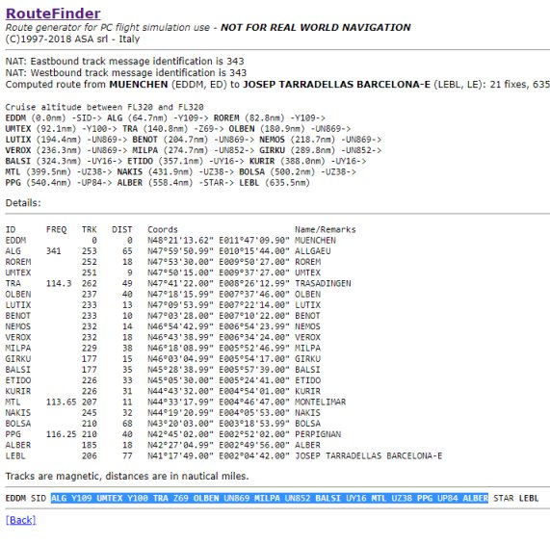Click the MUENCHEN bold airport name in the route description
Image resolution: width=550 pixels, height=545 pixels.
click(x=139, y=85)
